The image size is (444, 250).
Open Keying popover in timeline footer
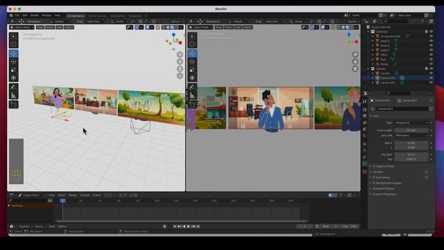click(x=40, y=226)
